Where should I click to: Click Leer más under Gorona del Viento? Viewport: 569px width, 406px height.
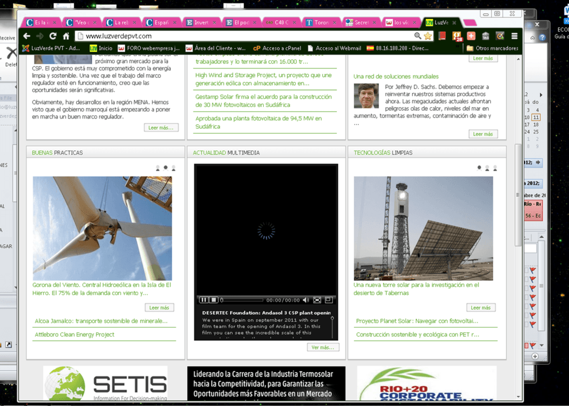159,308
